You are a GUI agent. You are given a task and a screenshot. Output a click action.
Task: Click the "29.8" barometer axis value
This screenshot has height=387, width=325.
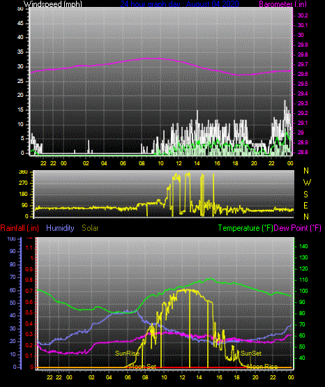pyautogui.click(x=303, y=55)
